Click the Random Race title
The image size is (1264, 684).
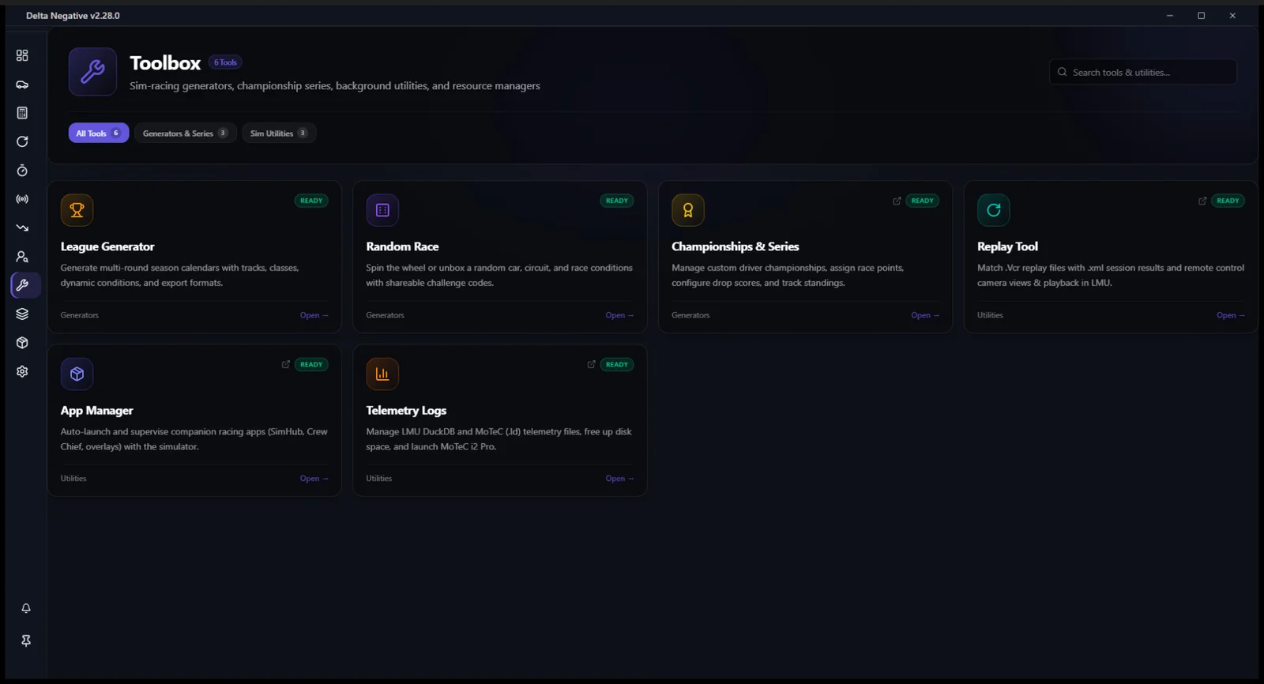402,246
